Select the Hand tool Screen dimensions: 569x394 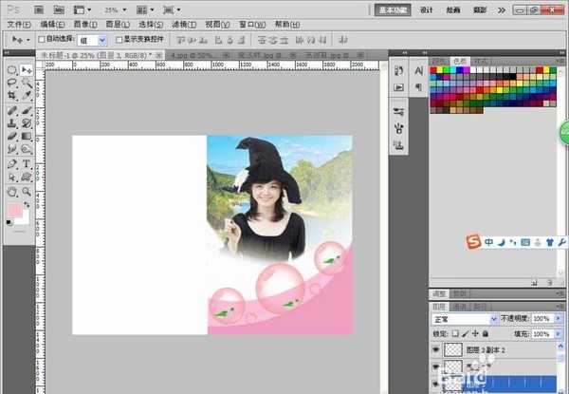[x=12, y=191]
